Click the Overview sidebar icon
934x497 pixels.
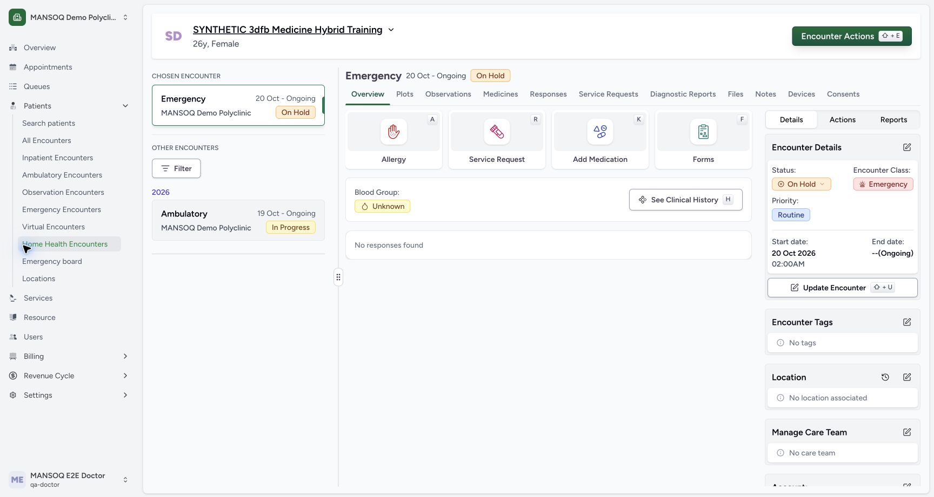point(13,47)
